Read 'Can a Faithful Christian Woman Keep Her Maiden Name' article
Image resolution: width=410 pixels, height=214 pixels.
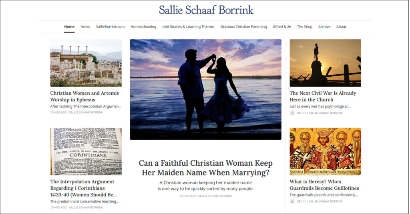click(x=205, y=168)
